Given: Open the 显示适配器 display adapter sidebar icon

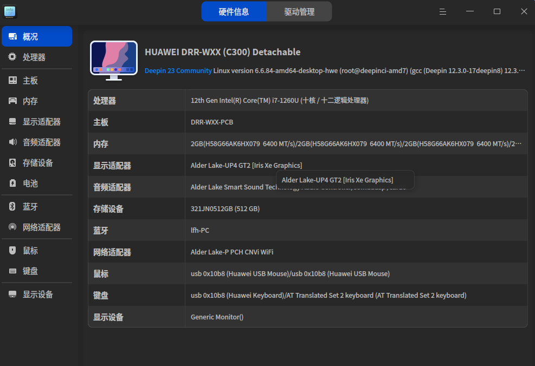Looking at the screenshot, I should tap(12, 122).
